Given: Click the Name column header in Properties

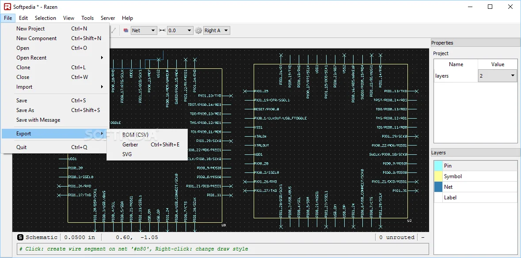Looking at the screenshot, I should (456, 64).
